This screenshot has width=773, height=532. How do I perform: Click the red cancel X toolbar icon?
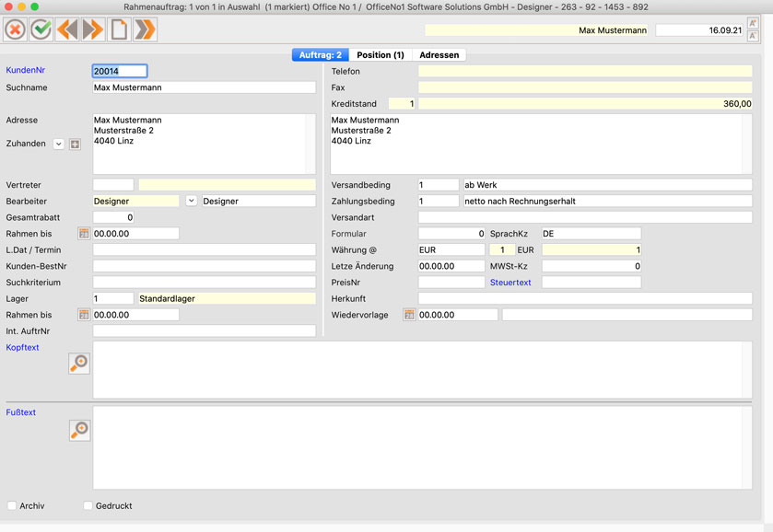[16, 29]
